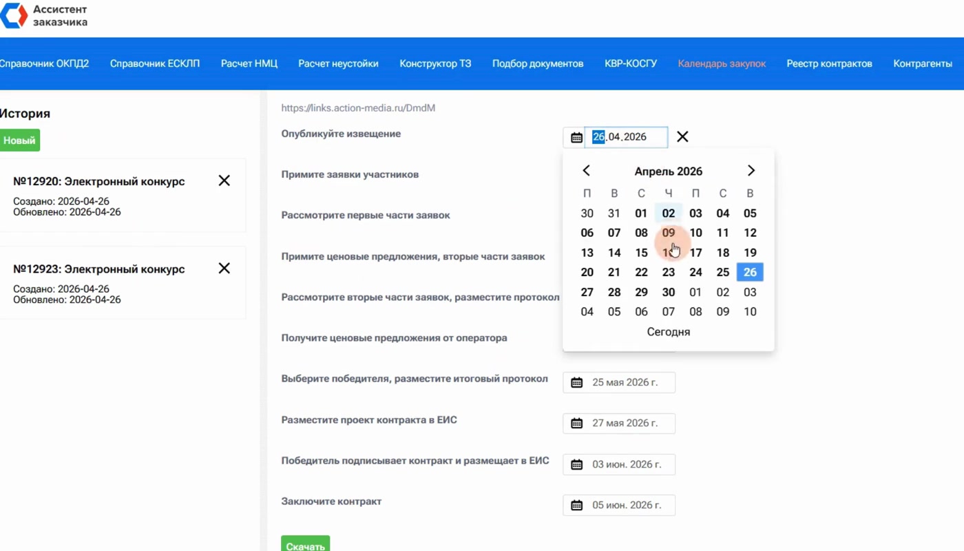Click the История heading
964x551 pixels.
25,114
